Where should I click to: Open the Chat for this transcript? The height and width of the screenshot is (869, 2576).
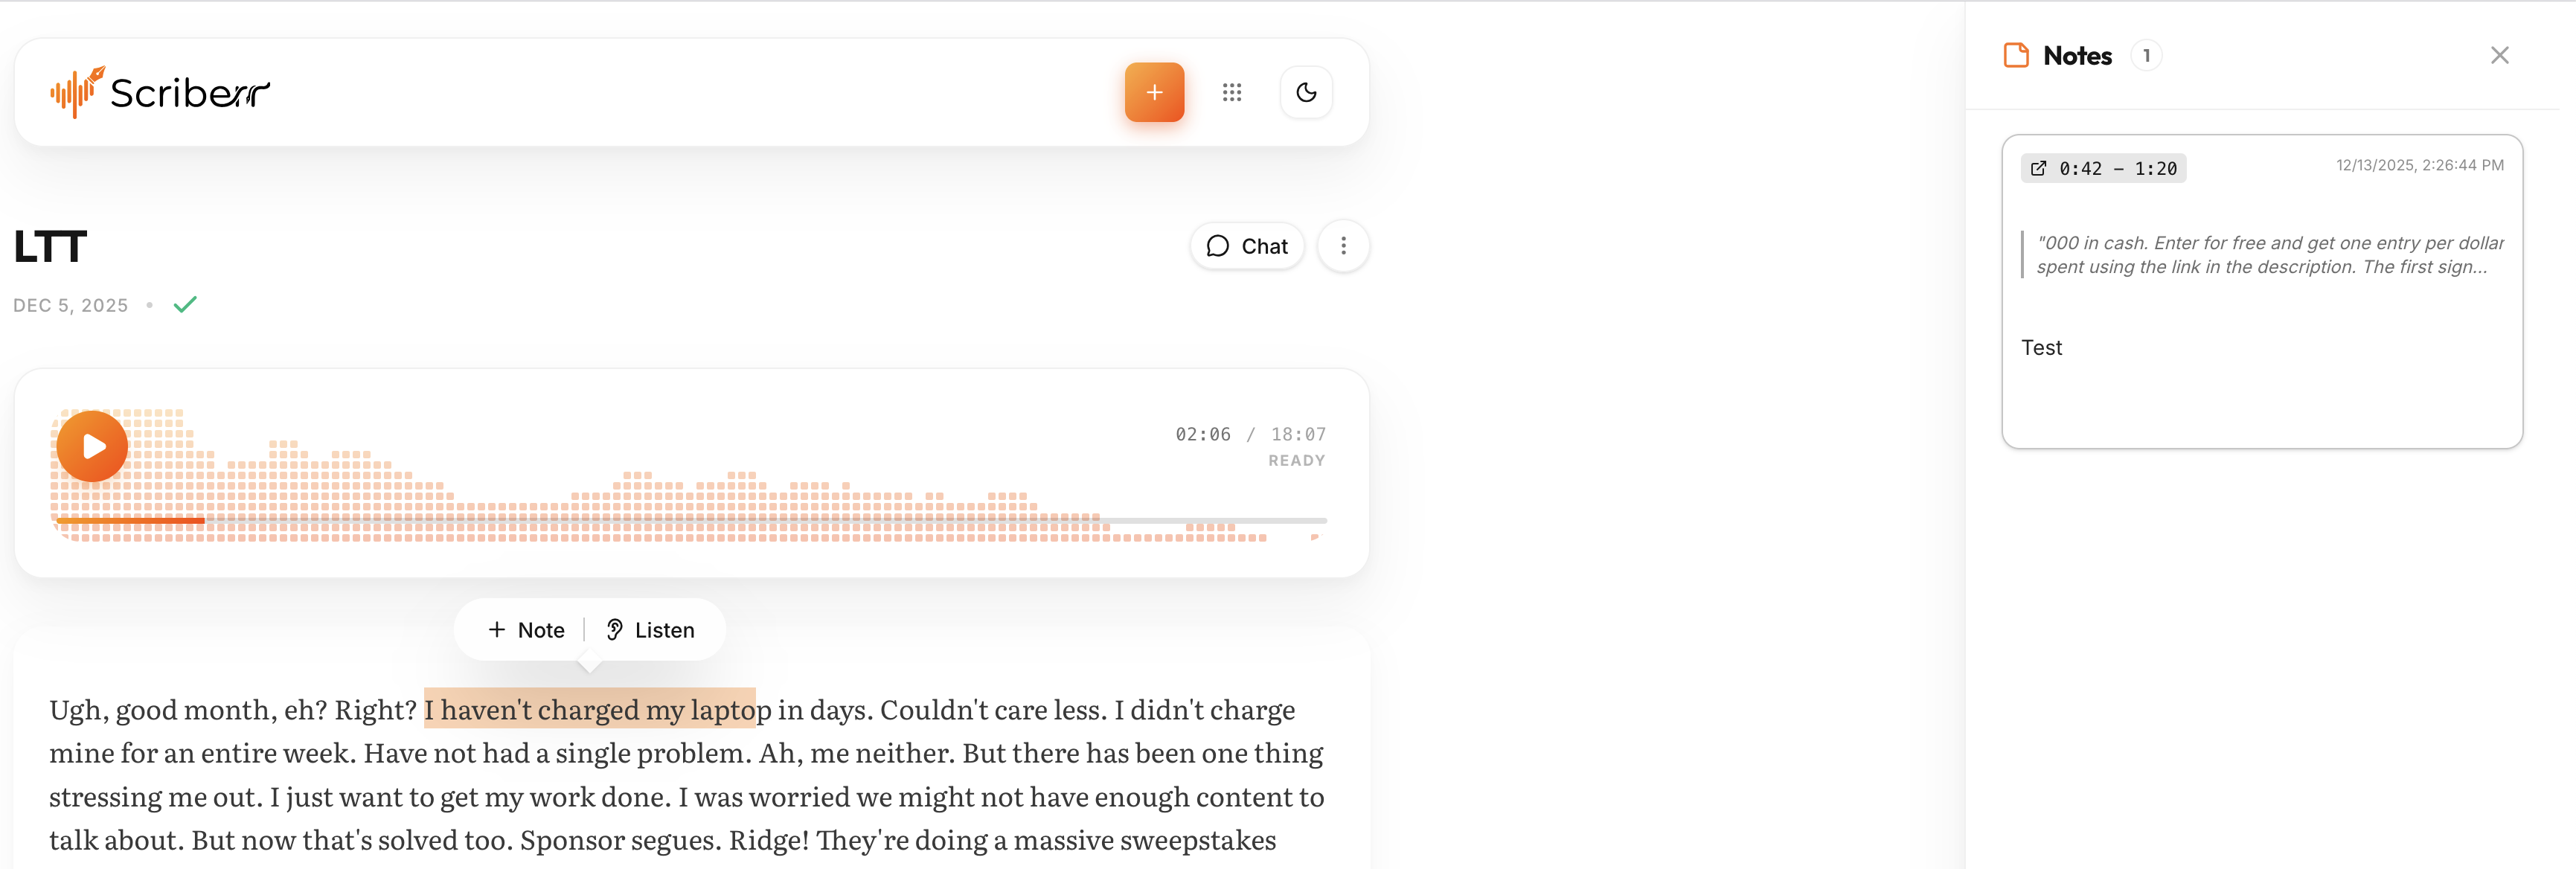click(x=1247, y=246)
